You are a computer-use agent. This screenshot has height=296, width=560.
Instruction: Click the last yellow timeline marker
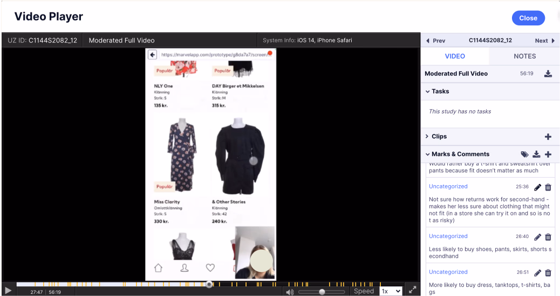tap(380, 284)
